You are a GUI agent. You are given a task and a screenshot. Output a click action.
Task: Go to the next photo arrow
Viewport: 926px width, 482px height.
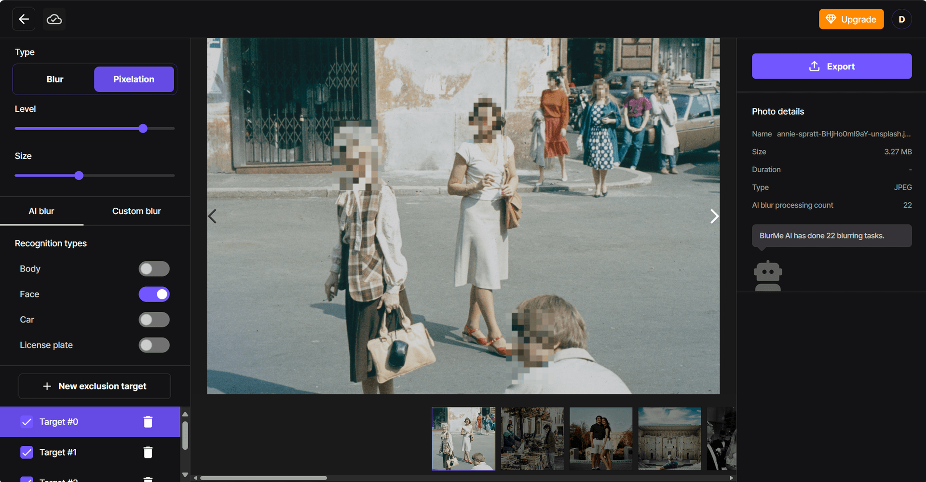click(x=714, y=216)
